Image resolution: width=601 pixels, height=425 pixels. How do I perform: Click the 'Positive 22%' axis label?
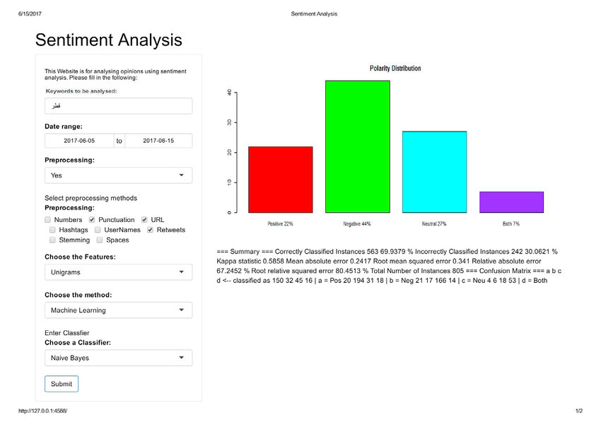tap(280, 223)
